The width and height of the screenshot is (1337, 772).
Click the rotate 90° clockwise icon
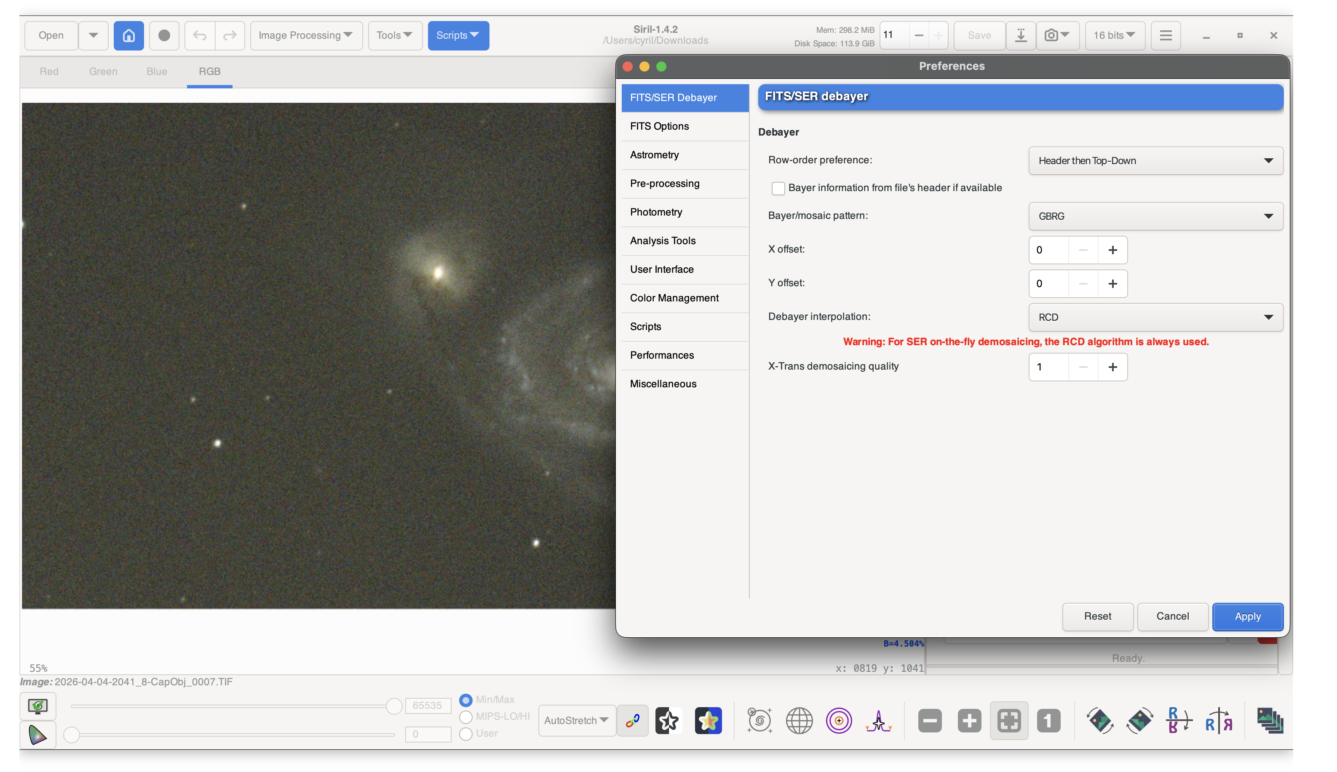1139,721
